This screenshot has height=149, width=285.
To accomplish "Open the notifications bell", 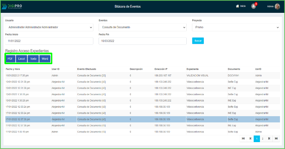I will point(253,6).
